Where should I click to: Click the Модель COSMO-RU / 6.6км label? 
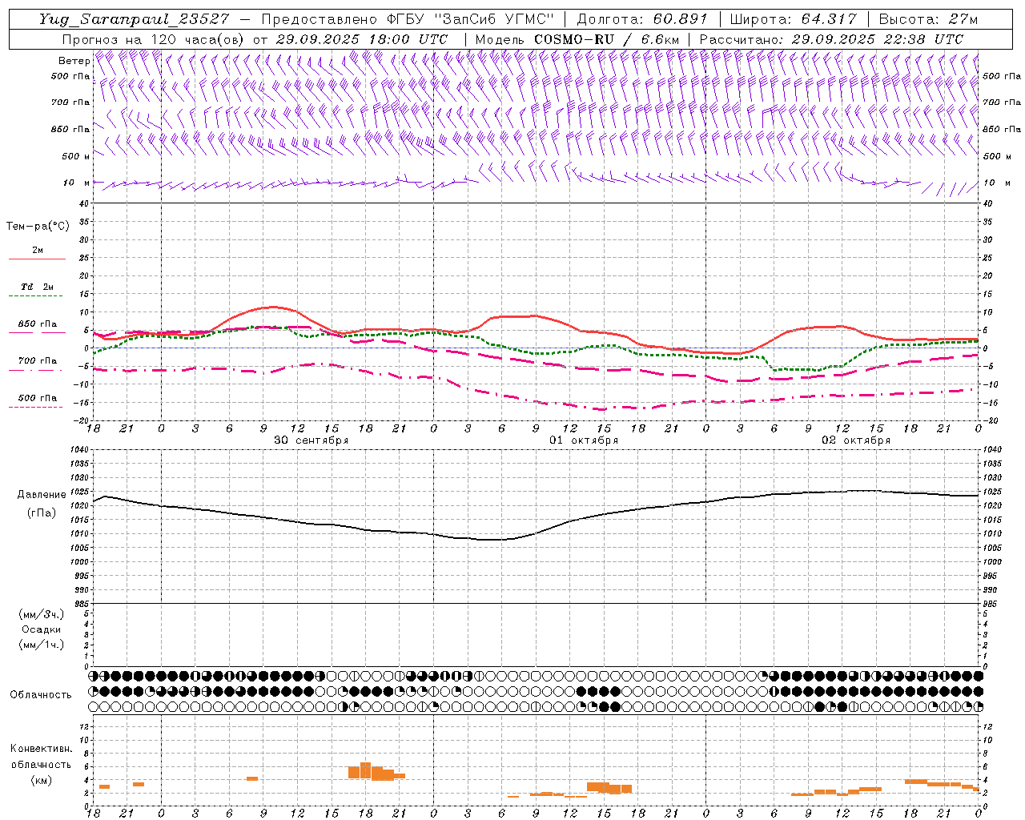[577, 39]
